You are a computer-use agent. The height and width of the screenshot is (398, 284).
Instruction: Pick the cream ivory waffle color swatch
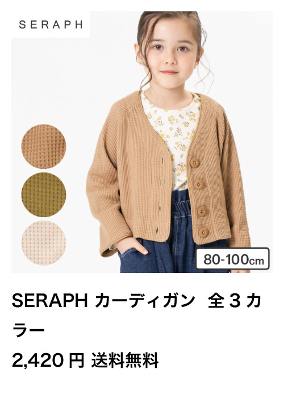44,243
